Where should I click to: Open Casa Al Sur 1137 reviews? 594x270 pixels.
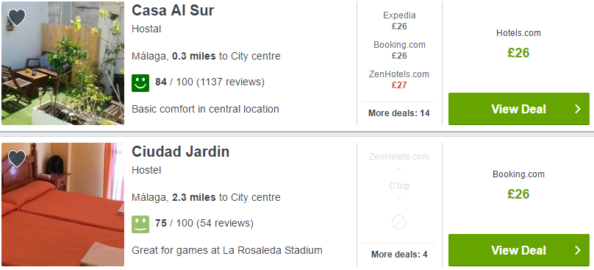230,82
